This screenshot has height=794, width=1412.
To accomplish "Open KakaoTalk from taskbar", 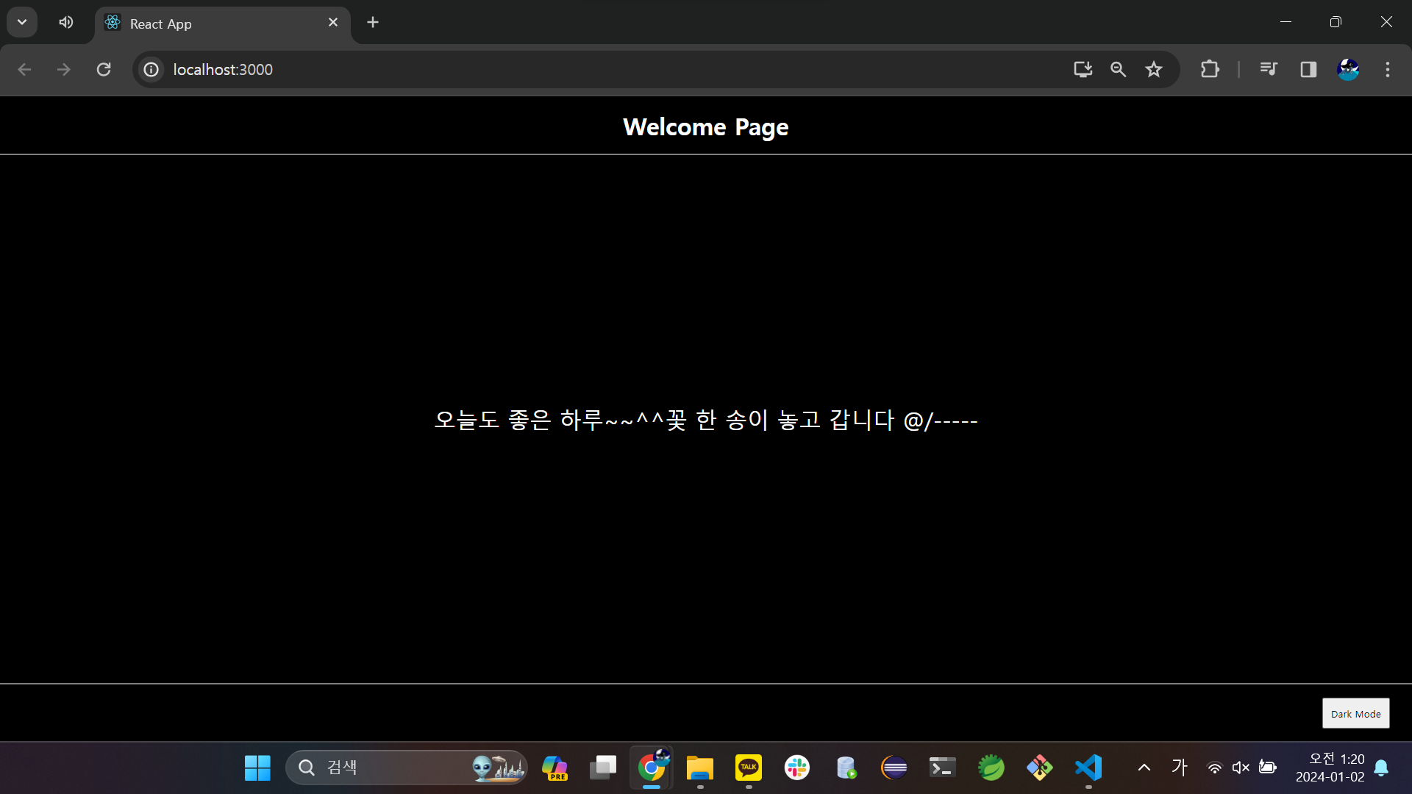I will [x=749, y=768].
